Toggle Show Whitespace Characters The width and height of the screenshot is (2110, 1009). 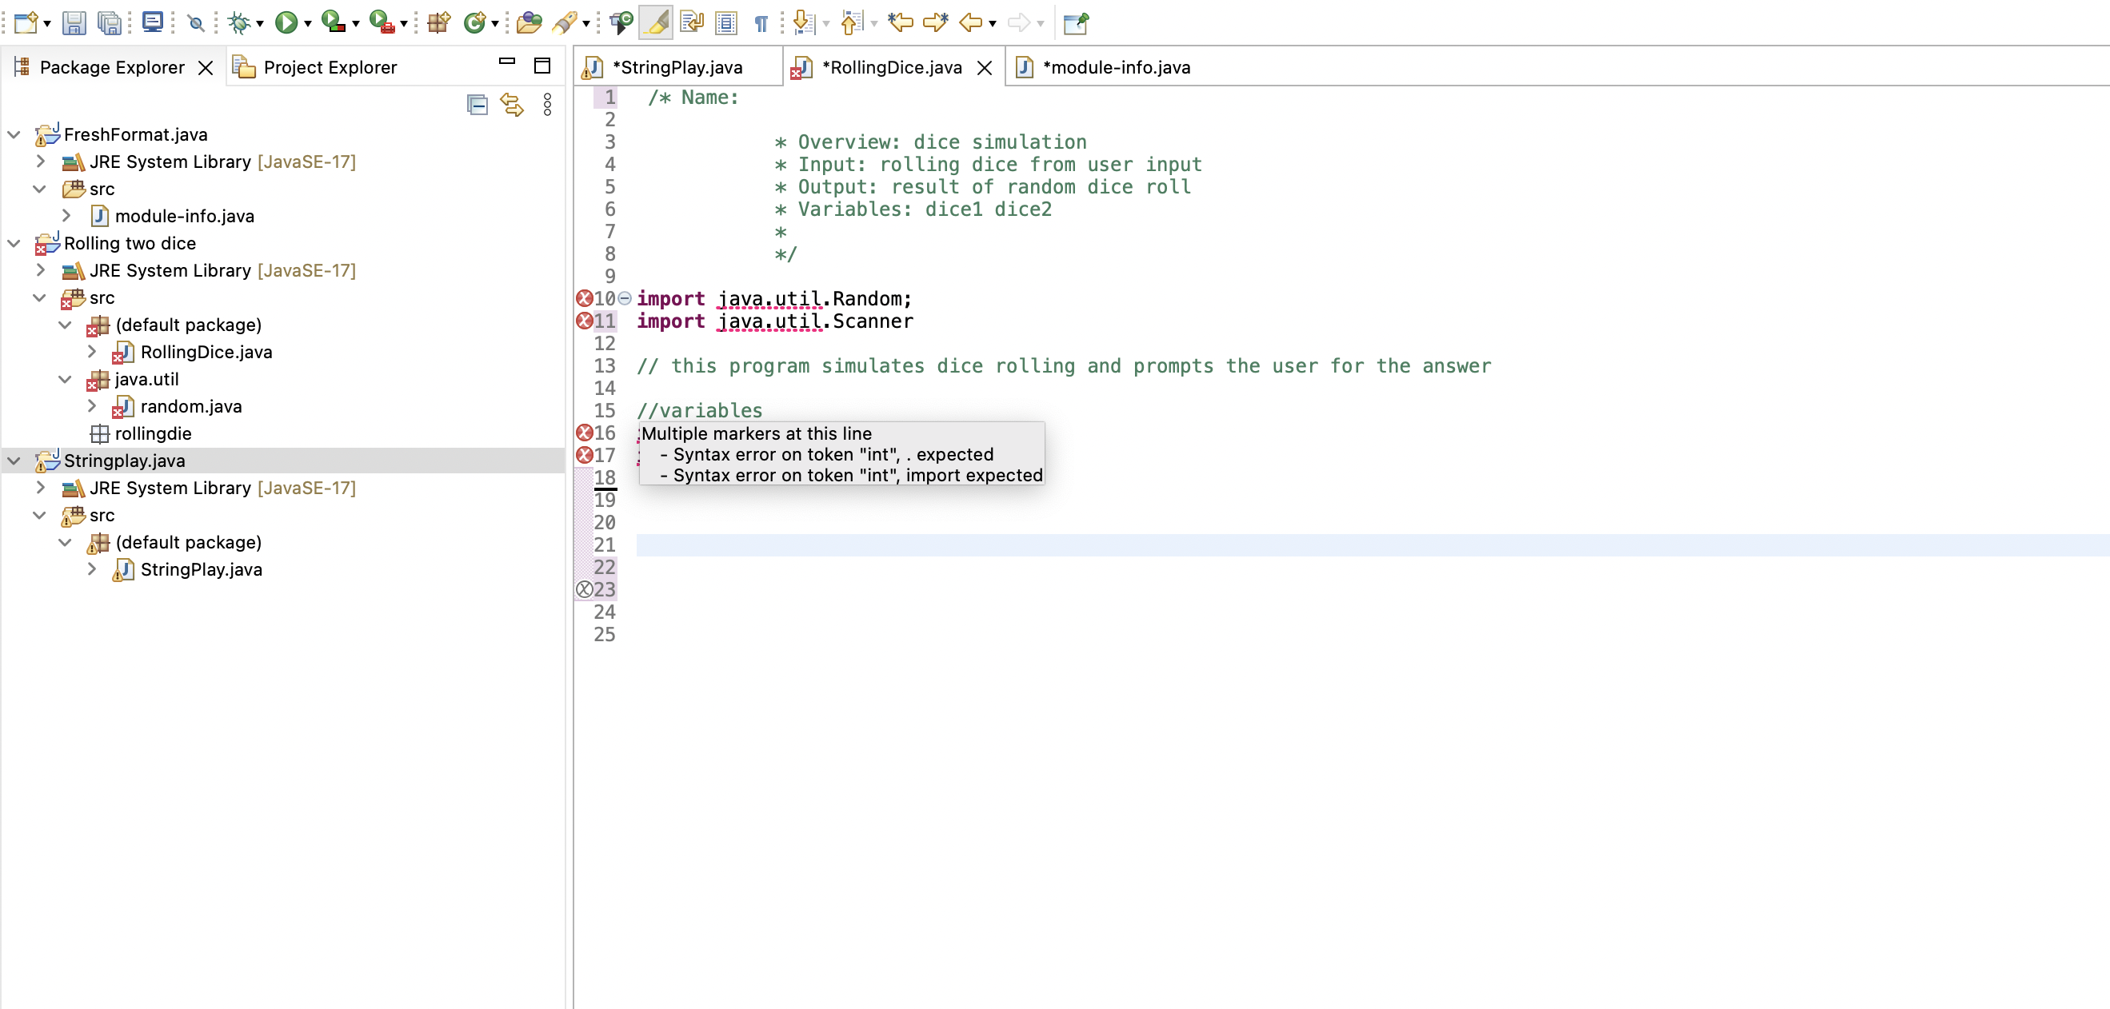click(761, 22)
